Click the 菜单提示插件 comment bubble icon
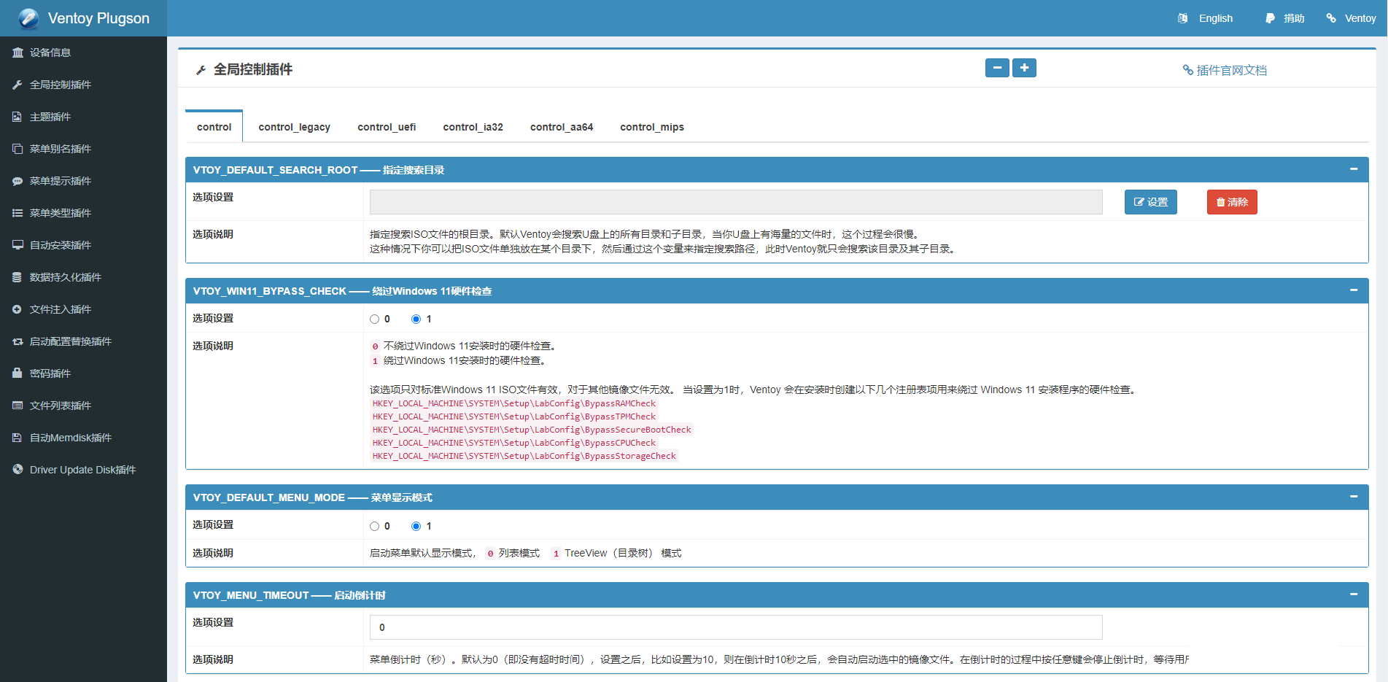Image resolution: width=1388 pixels, height=682 pixels. click(x=18, y=181)
